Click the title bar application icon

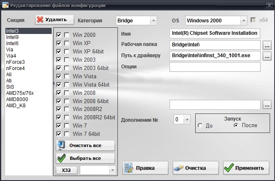5,5
